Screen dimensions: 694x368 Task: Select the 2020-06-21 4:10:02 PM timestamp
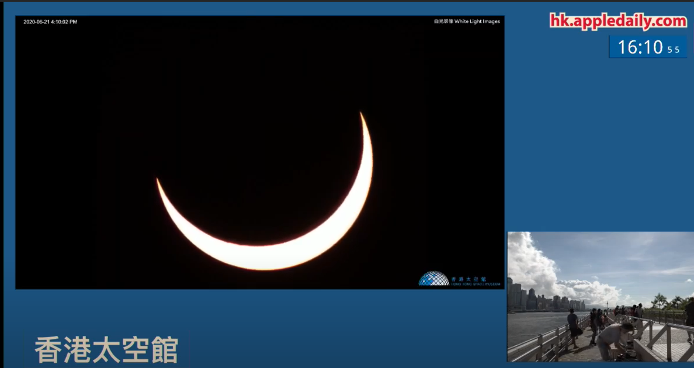click(x=50, y=22)
